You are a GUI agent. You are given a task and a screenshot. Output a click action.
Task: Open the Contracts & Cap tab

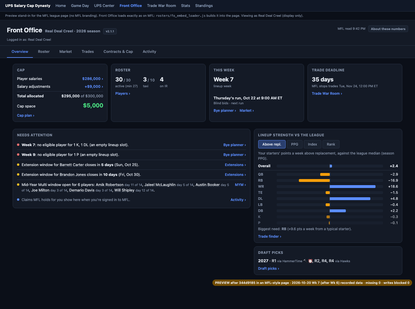pyautogui.click(x=118, y=52)
